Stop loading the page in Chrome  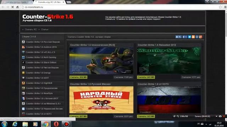point(13,7)
